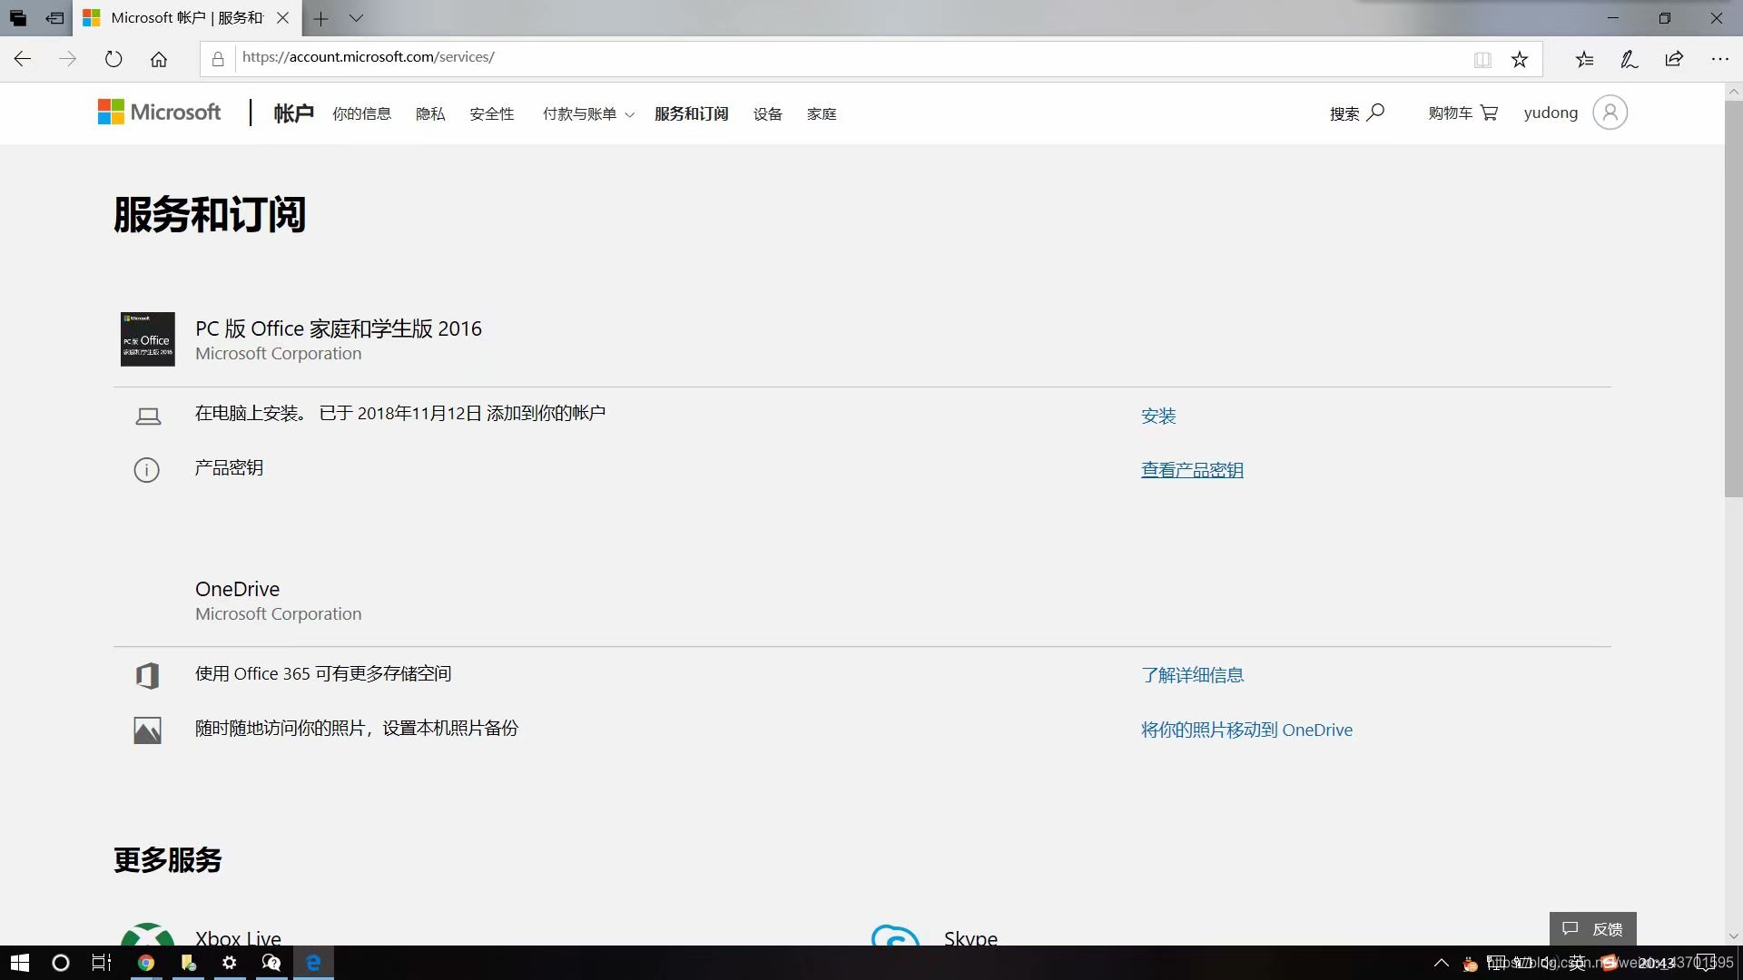The image size is (1743, 980).
Task: Click the Office 2016 product thumbnail
Action: click(147, 339)
